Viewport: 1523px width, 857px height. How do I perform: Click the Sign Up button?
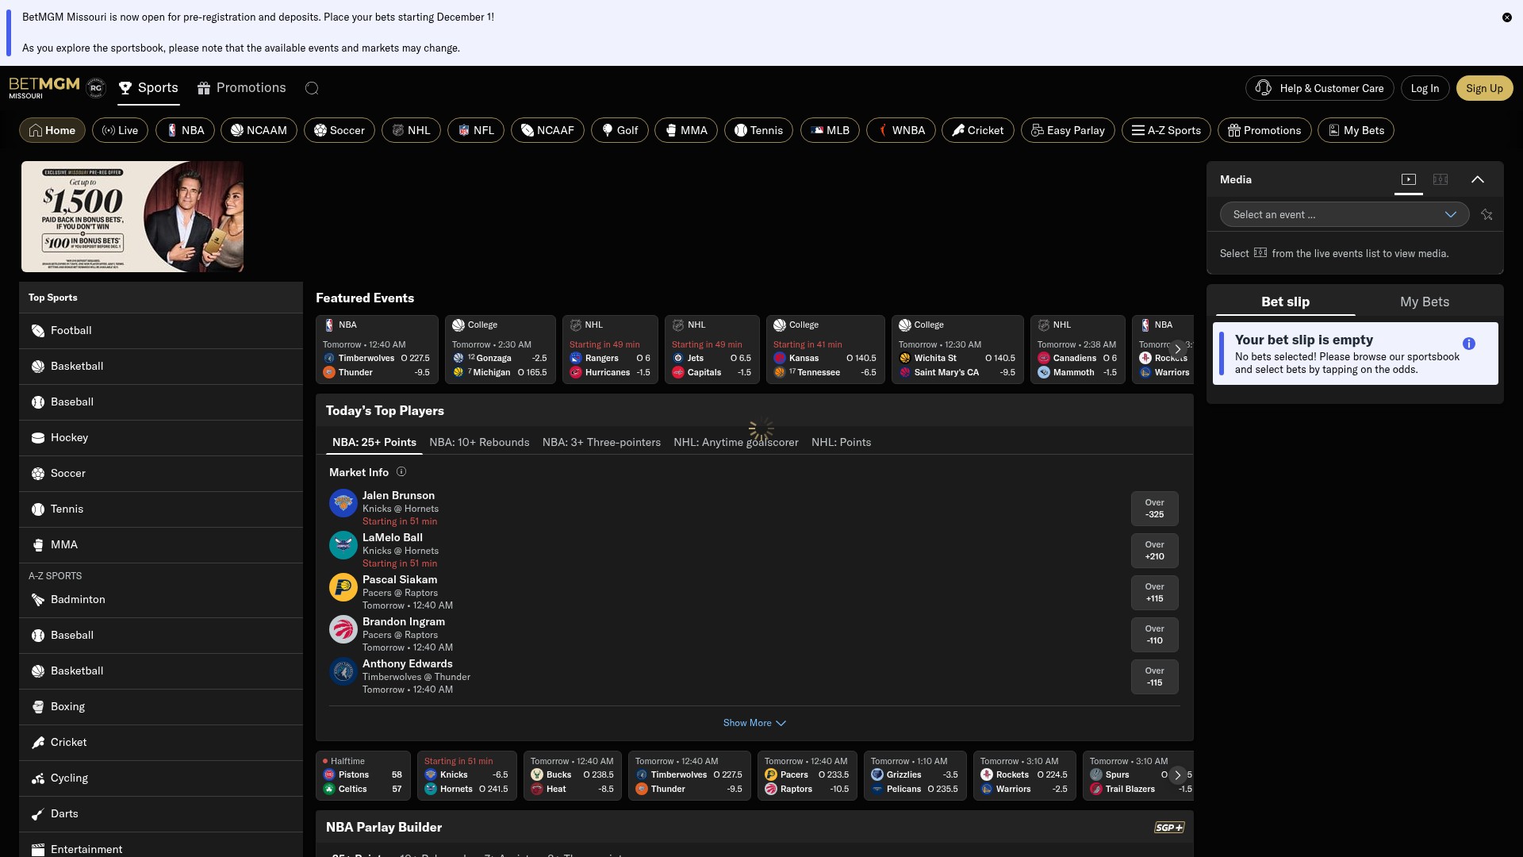pos(1484,88)
